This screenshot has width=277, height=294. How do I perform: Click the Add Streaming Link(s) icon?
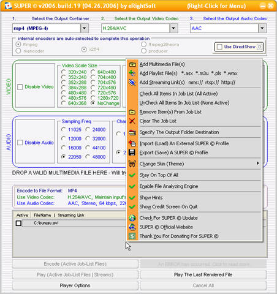coord(132,83)
